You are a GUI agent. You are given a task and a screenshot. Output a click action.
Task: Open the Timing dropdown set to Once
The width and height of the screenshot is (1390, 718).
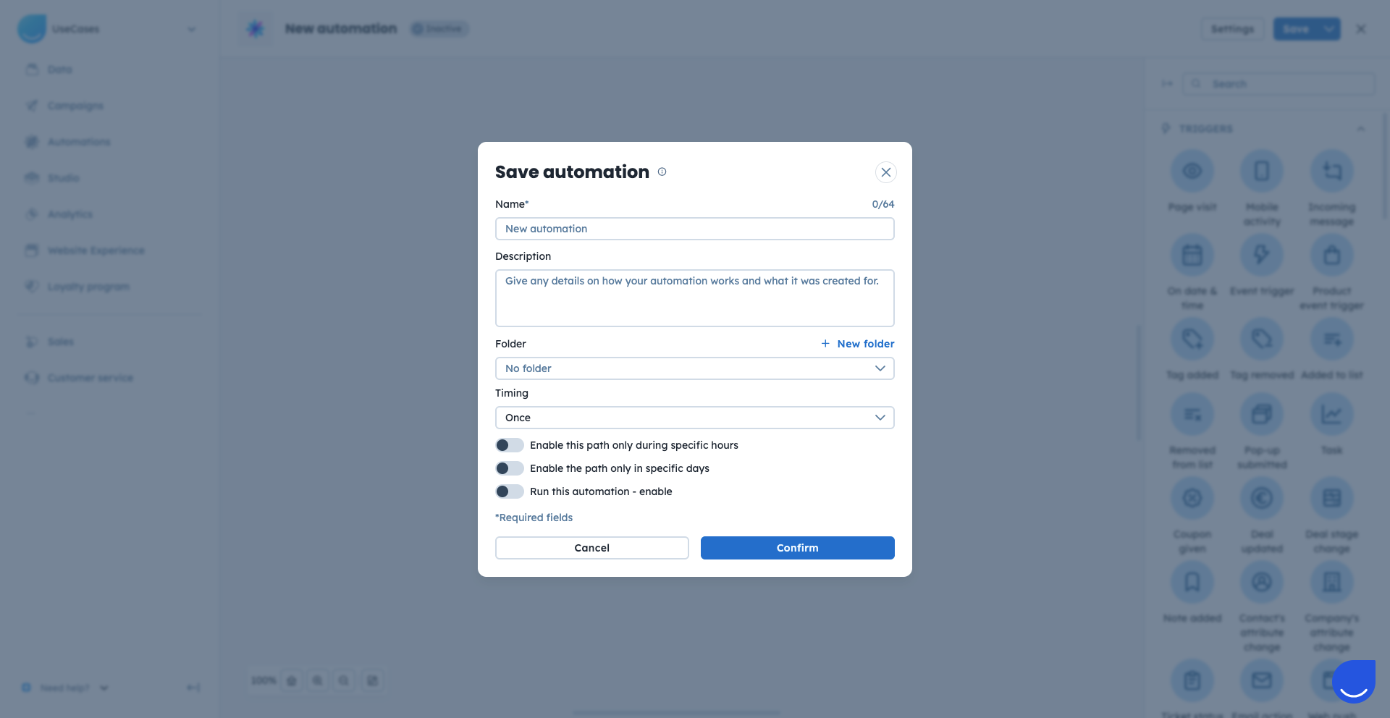(x=694, y=418)
